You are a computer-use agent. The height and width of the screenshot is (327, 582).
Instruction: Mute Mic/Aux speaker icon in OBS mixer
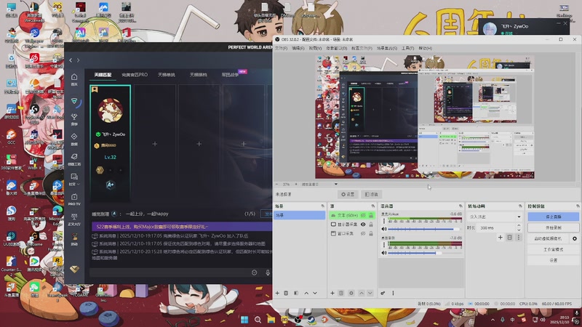(384, 229)
